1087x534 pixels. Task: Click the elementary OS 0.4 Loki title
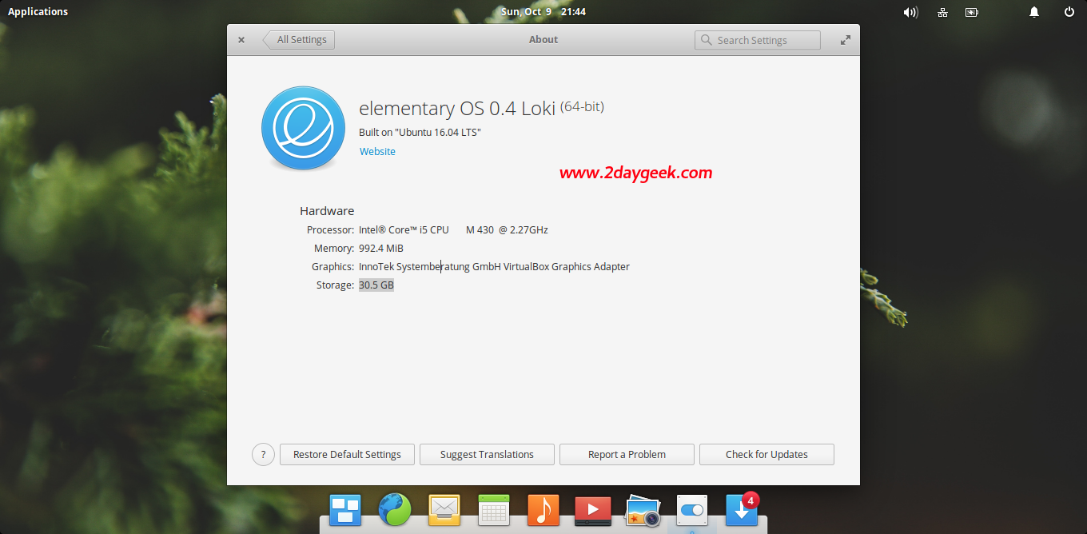457,109
